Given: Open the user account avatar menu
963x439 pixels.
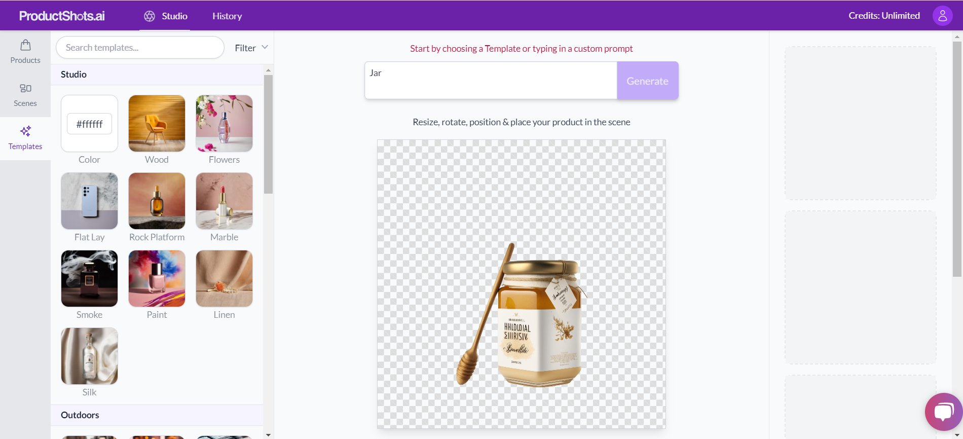Looking at the screenshot, I should [x=942, y=16].
